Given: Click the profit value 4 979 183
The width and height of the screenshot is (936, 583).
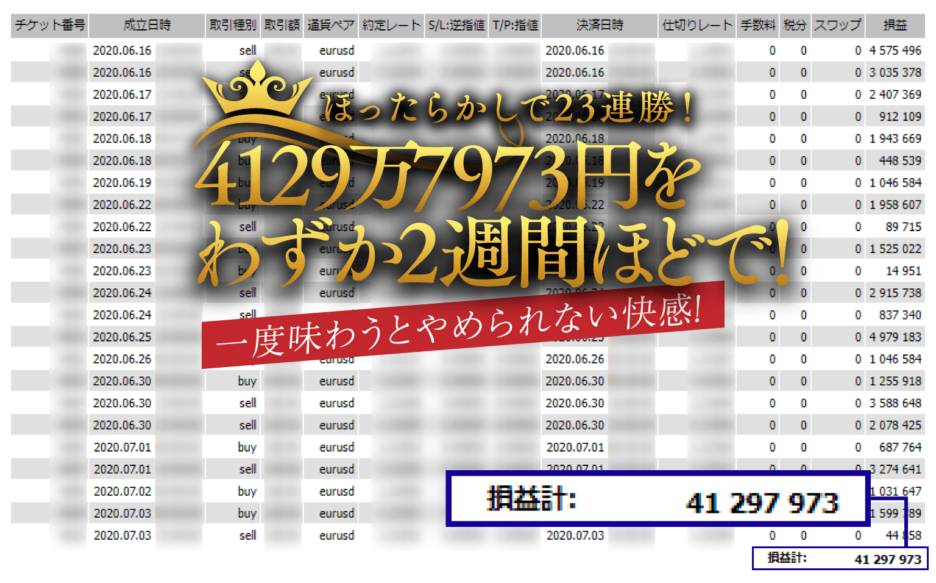Looking at the screenshot, I should point(895,337).
